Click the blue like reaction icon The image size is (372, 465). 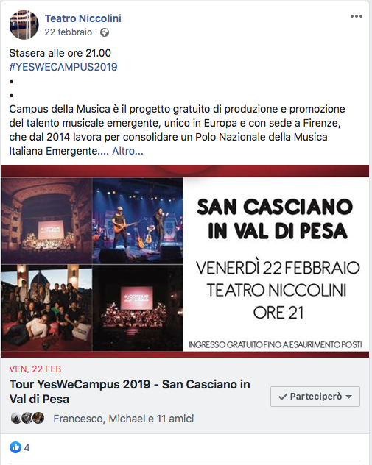click(x=15, y=447)
